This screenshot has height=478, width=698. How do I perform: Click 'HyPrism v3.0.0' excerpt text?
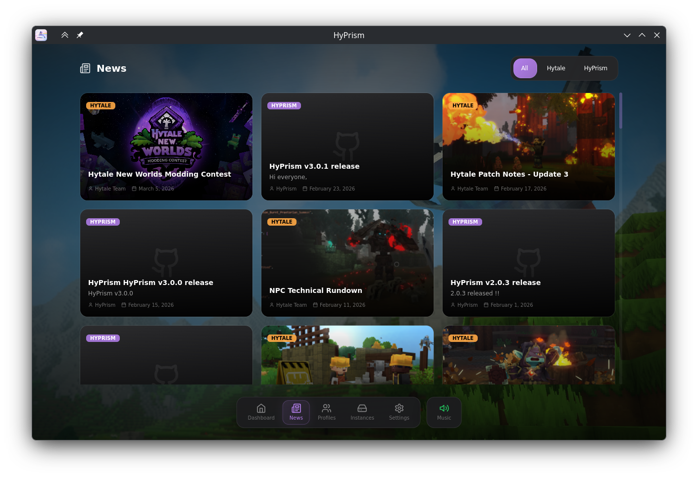click(x=110, y=293)
